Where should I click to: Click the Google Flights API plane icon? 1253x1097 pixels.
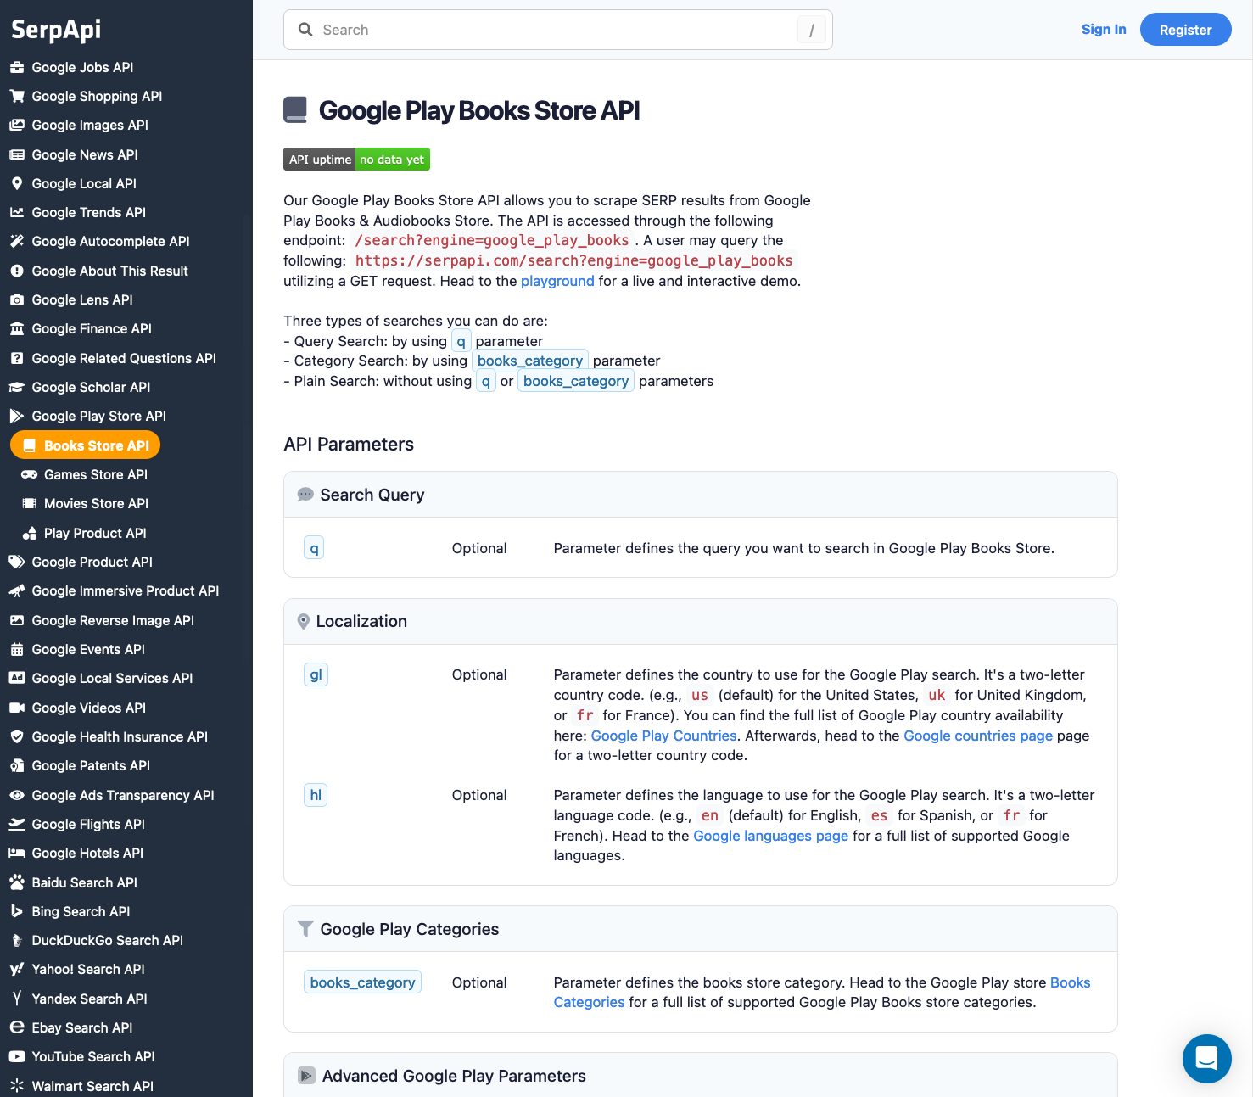17,824
